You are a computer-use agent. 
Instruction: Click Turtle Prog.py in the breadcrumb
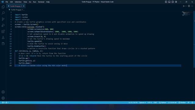16,9
